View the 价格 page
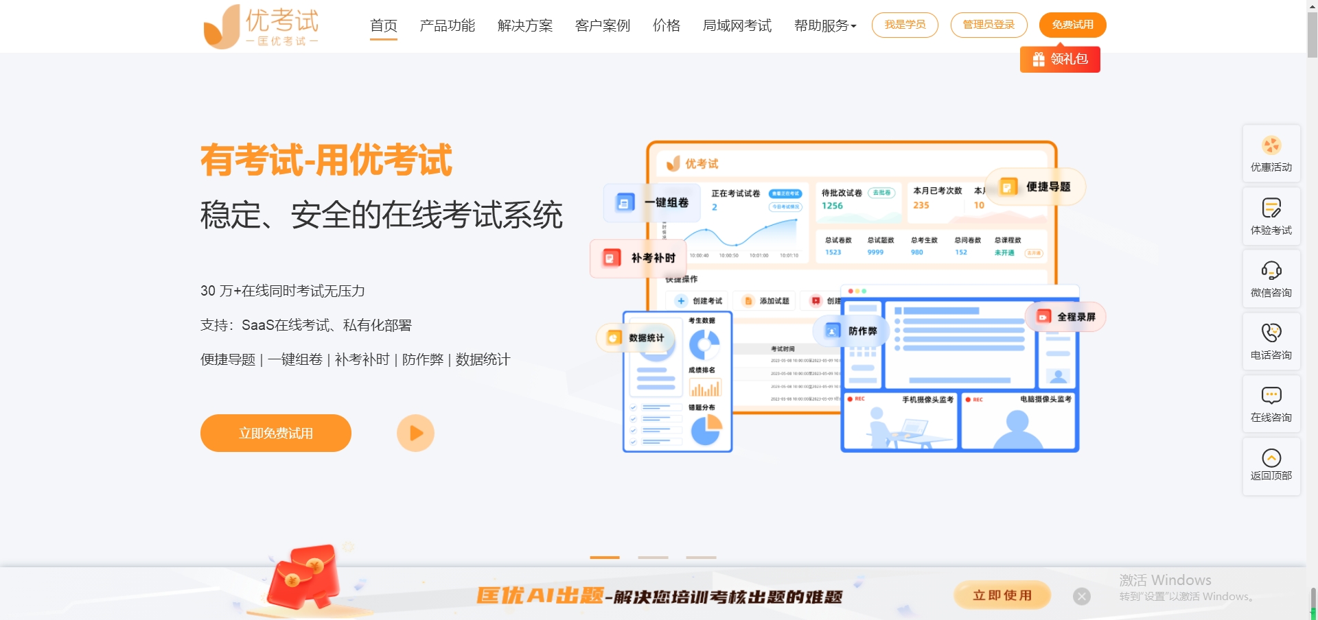The height and width of the screenshot is (620, 1318). tap(665, 26)
